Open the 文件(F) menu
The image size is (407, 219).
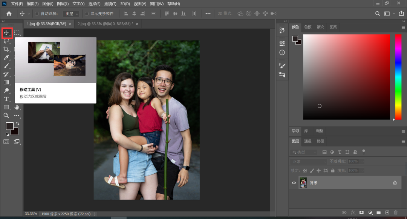[17, 4]
